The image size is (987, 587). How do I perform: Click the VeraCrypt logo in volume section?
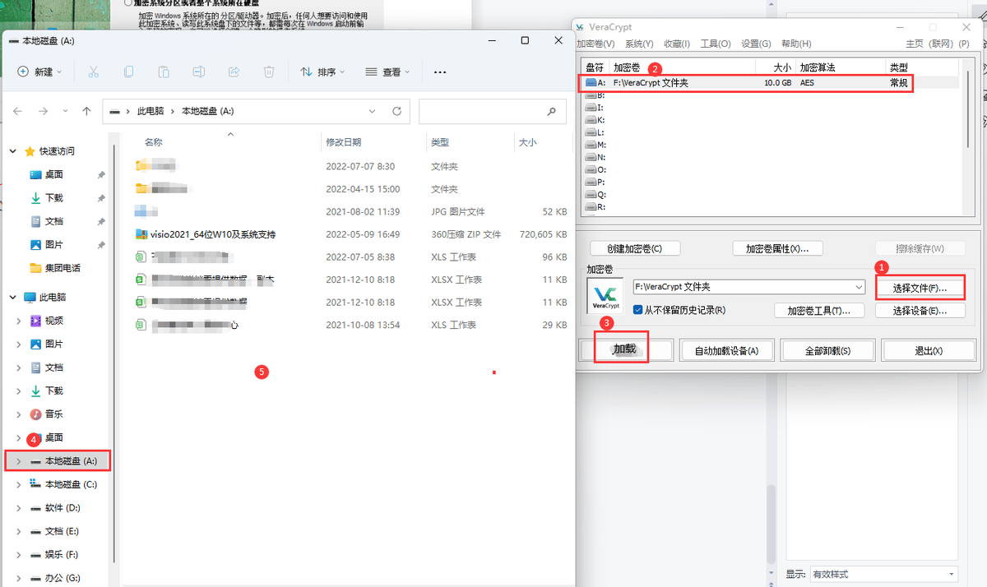click(606, 296)
